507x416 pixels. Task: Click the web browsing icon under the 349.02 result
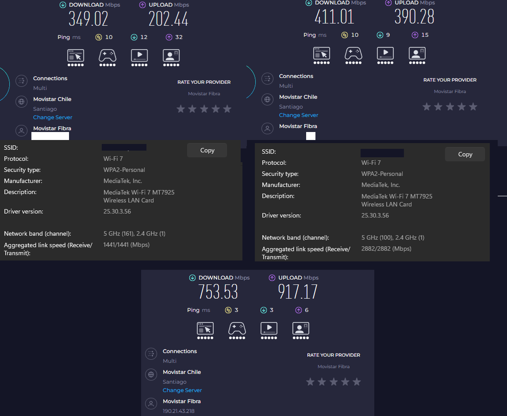pyautogui.click(x=76, y=55)
